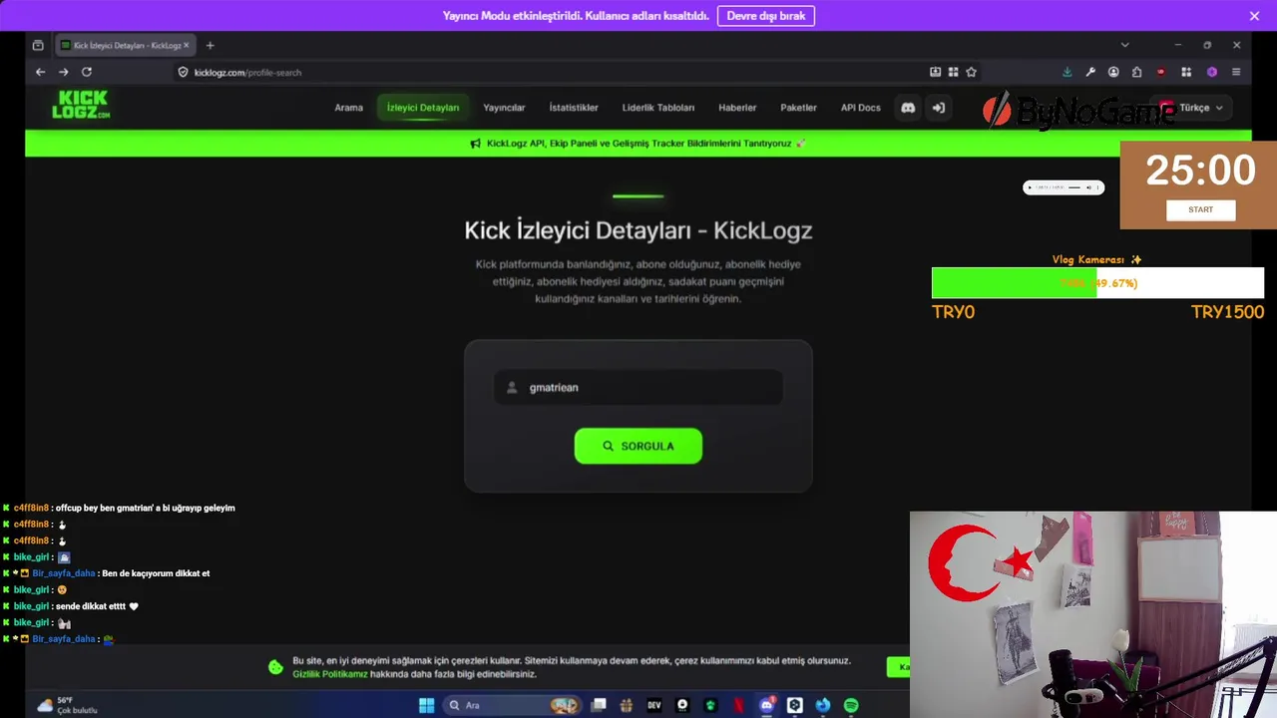Expand the list-all-tabs chevron
Image resolution: width=1277 pixels, height=718 pixels.
pos(1124,45)
